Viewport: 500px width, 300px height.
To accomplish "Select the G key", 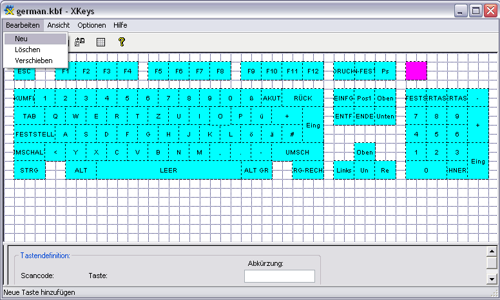I will (x=148, y=134).
